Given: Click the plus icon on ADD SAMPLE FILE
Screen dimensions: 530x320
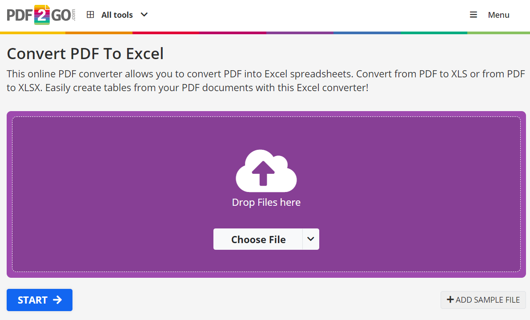Looking at the screenshot, I should 451,300.
